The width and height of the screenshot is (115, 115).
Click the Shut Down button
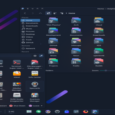18,106
